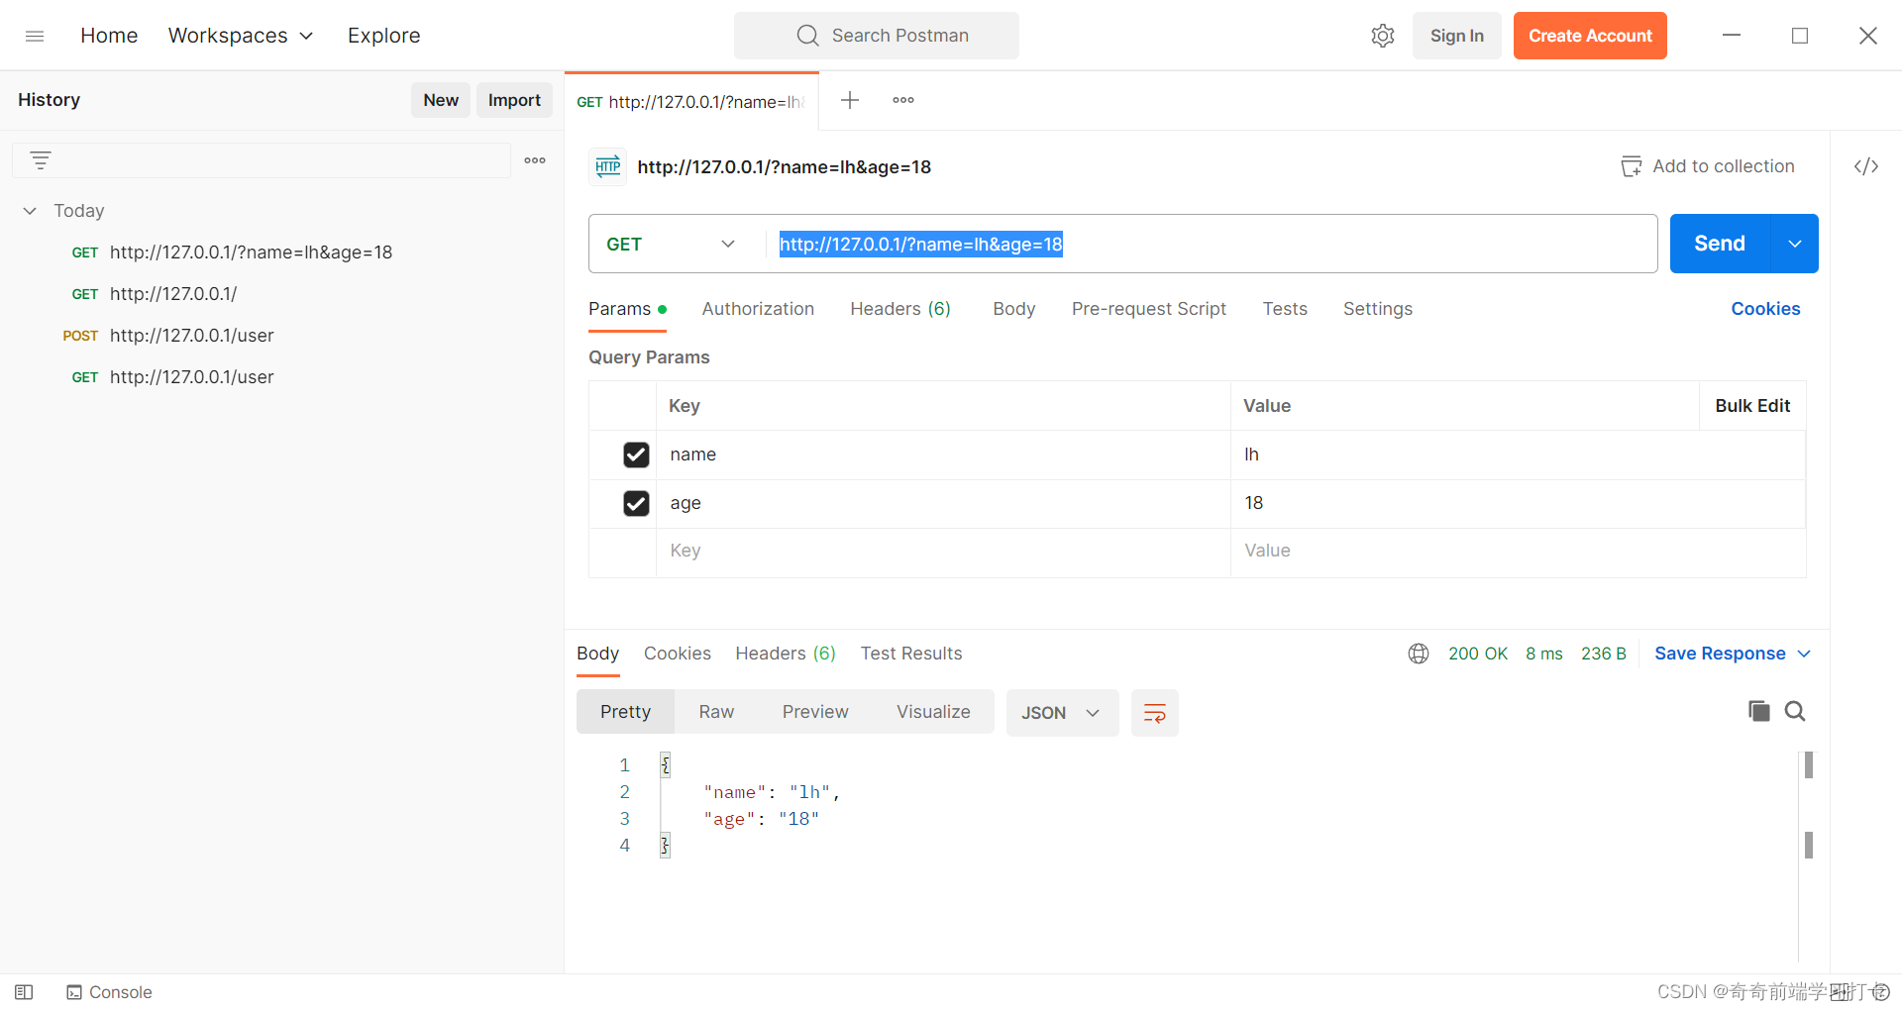The height and width of the screenshot is (1010, 1902).
Task: Click the open GET request tab
Action: [x=691, y=102]
